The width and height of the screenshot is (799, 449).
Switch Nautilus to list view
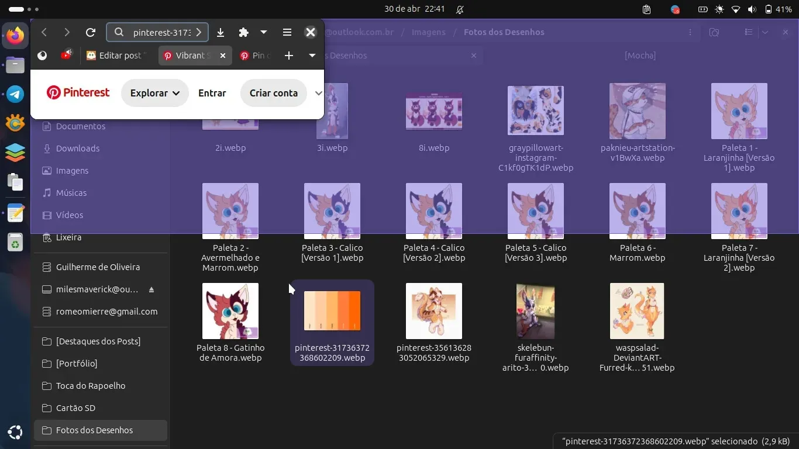(749, 33)
